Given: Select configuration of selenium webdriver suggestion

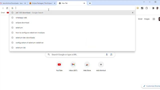Looking at the screenshot, I should pos(72,43).
